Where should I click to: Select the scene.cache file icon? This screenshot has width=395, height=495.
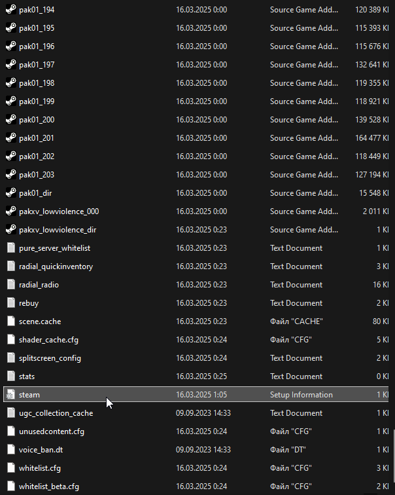10,321
